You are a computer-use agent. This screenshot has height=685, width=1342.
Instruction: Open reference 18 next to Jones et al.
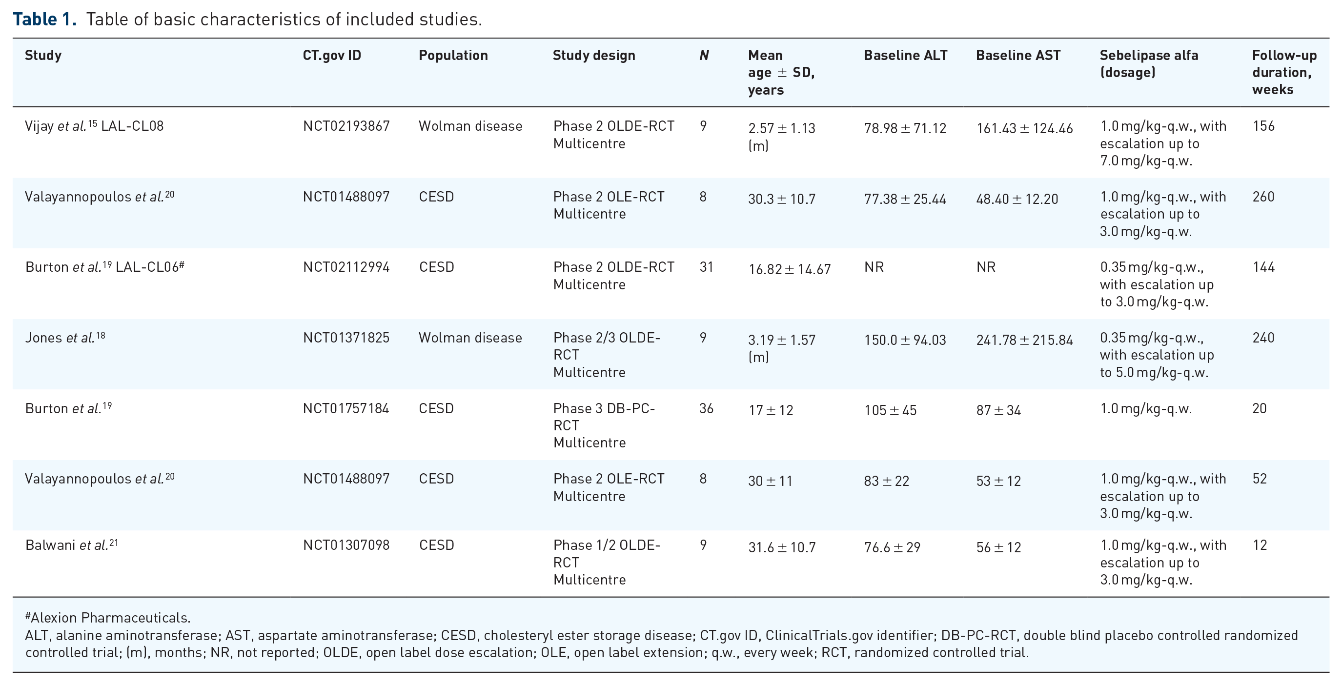(x=101, y=335)
